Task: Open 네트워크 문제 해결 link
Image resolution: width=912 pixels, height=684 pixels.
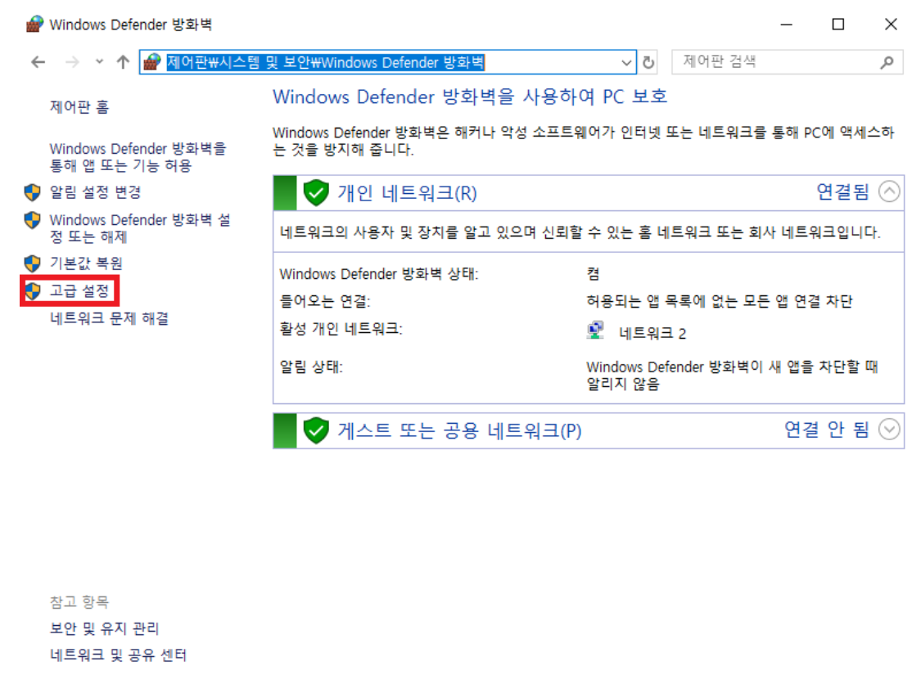Action: point(110,318)
